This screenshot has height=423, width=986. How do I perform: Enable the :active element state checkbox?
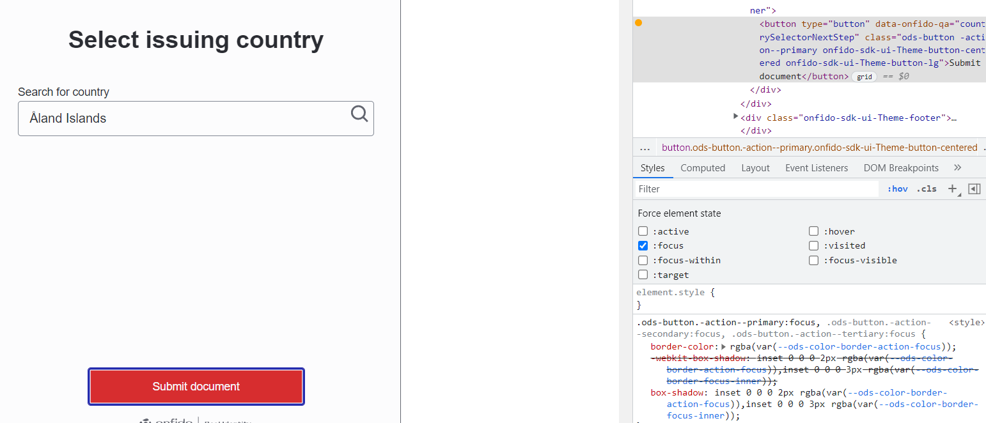643,231
